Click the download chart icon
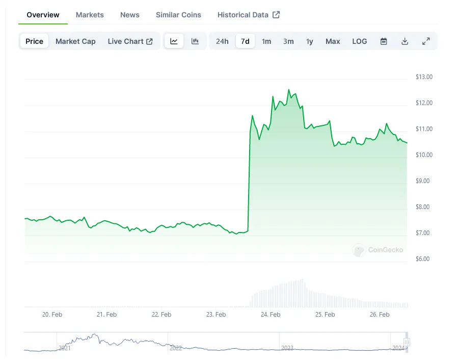 [x=405, y=41]
